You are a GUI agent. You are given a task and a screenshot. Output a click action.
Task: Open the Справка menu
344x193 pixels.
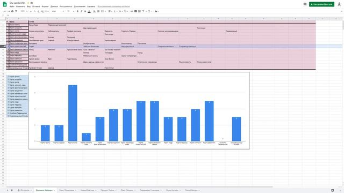pyautogui.click(x=91, y=6)
